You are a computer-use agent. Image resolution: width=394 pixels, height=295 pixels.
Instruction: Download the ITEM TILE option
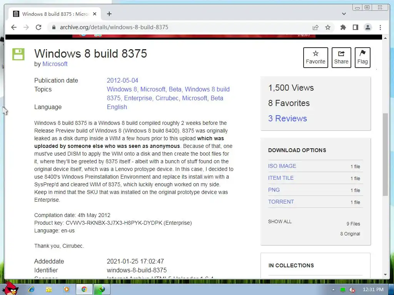coord(280,178)
